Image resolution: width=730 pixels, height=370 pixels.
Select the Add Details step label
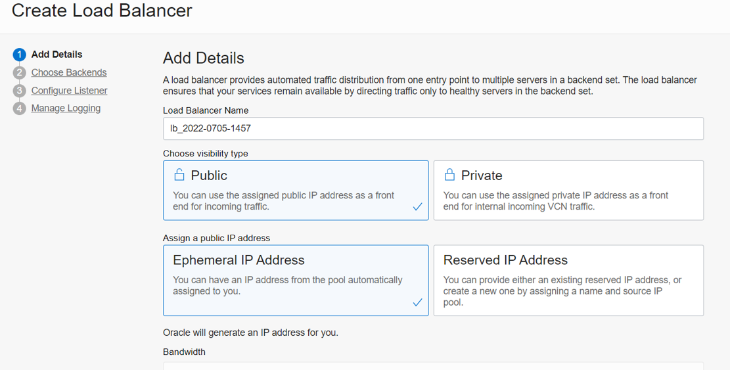(57, 55)
